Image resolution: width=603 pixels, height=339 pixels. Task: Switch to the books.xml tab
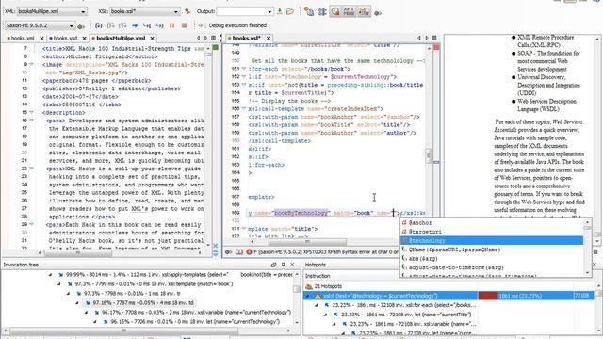[23, 38]
